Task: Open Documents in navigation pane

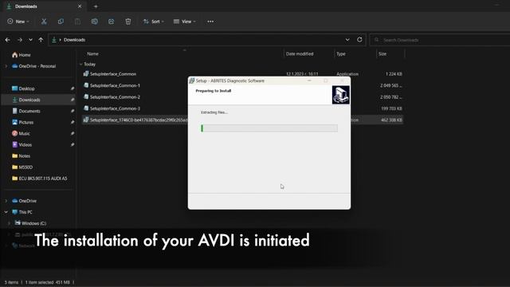Action: (x=26, y=111)
